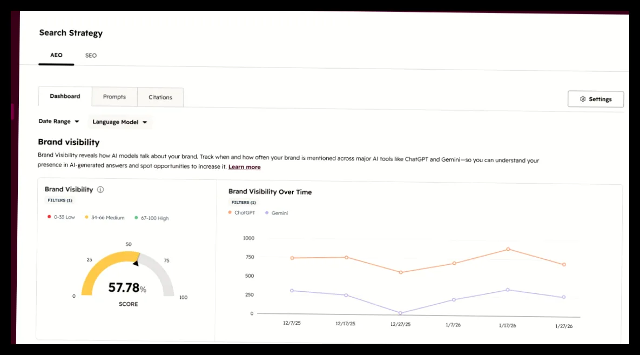Open the Citations tab
The image size is (640, 355).
(160, 97)
